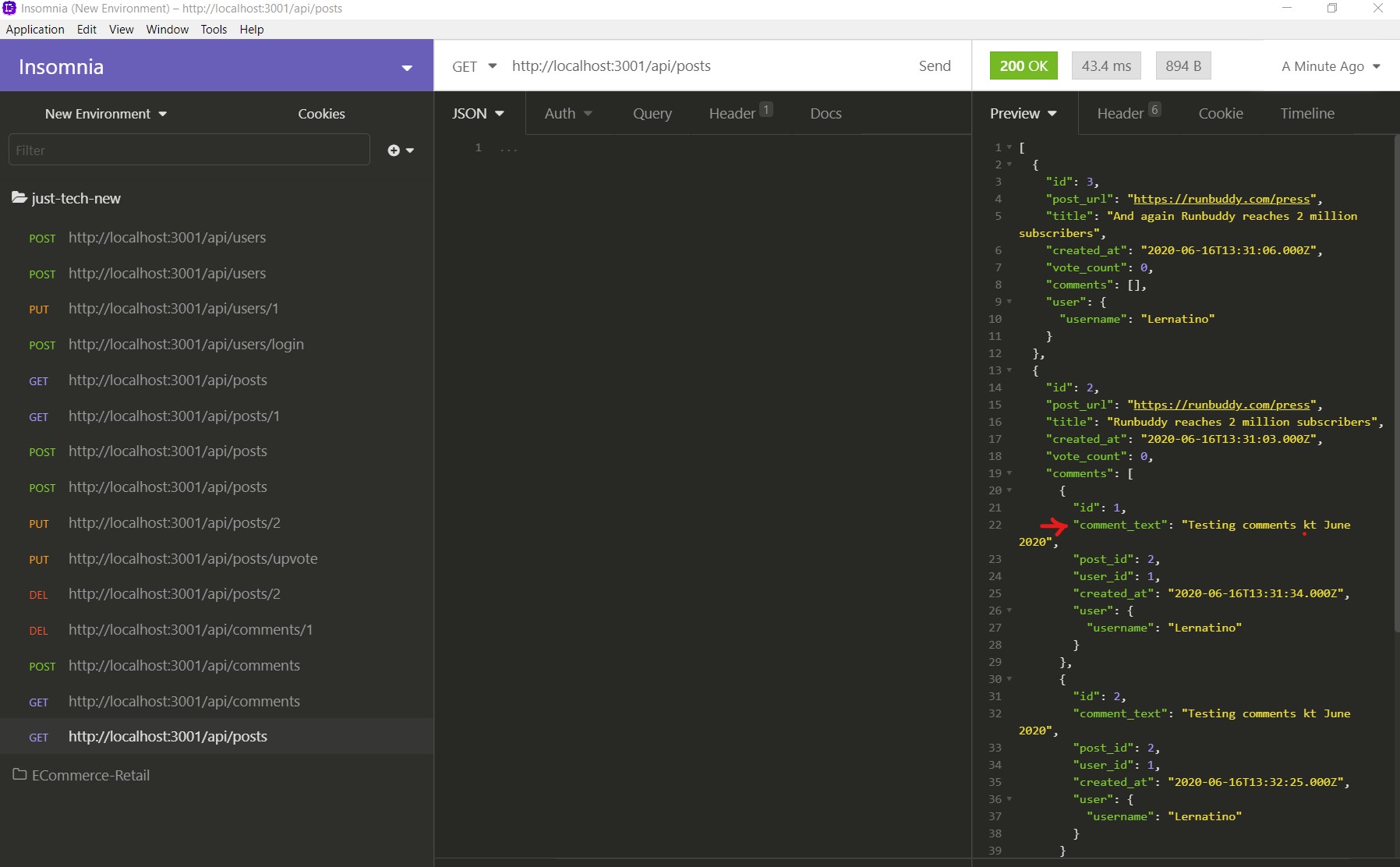The image size is (1400, 867).
Task: Collapse the object fold arrow at line 2
Action: (x=1009, y=165)
